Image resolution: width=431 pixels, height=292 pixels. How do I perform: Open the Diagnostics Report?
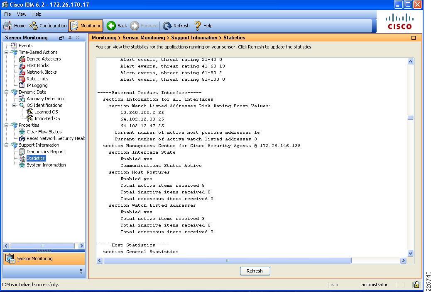click(46, 152)
